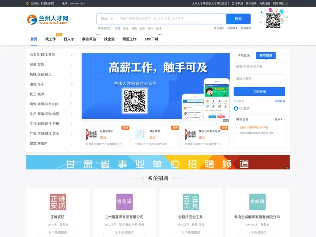
Task: Open the 兰州福蓝泽食品有限公司 company name
Action: 124,217
